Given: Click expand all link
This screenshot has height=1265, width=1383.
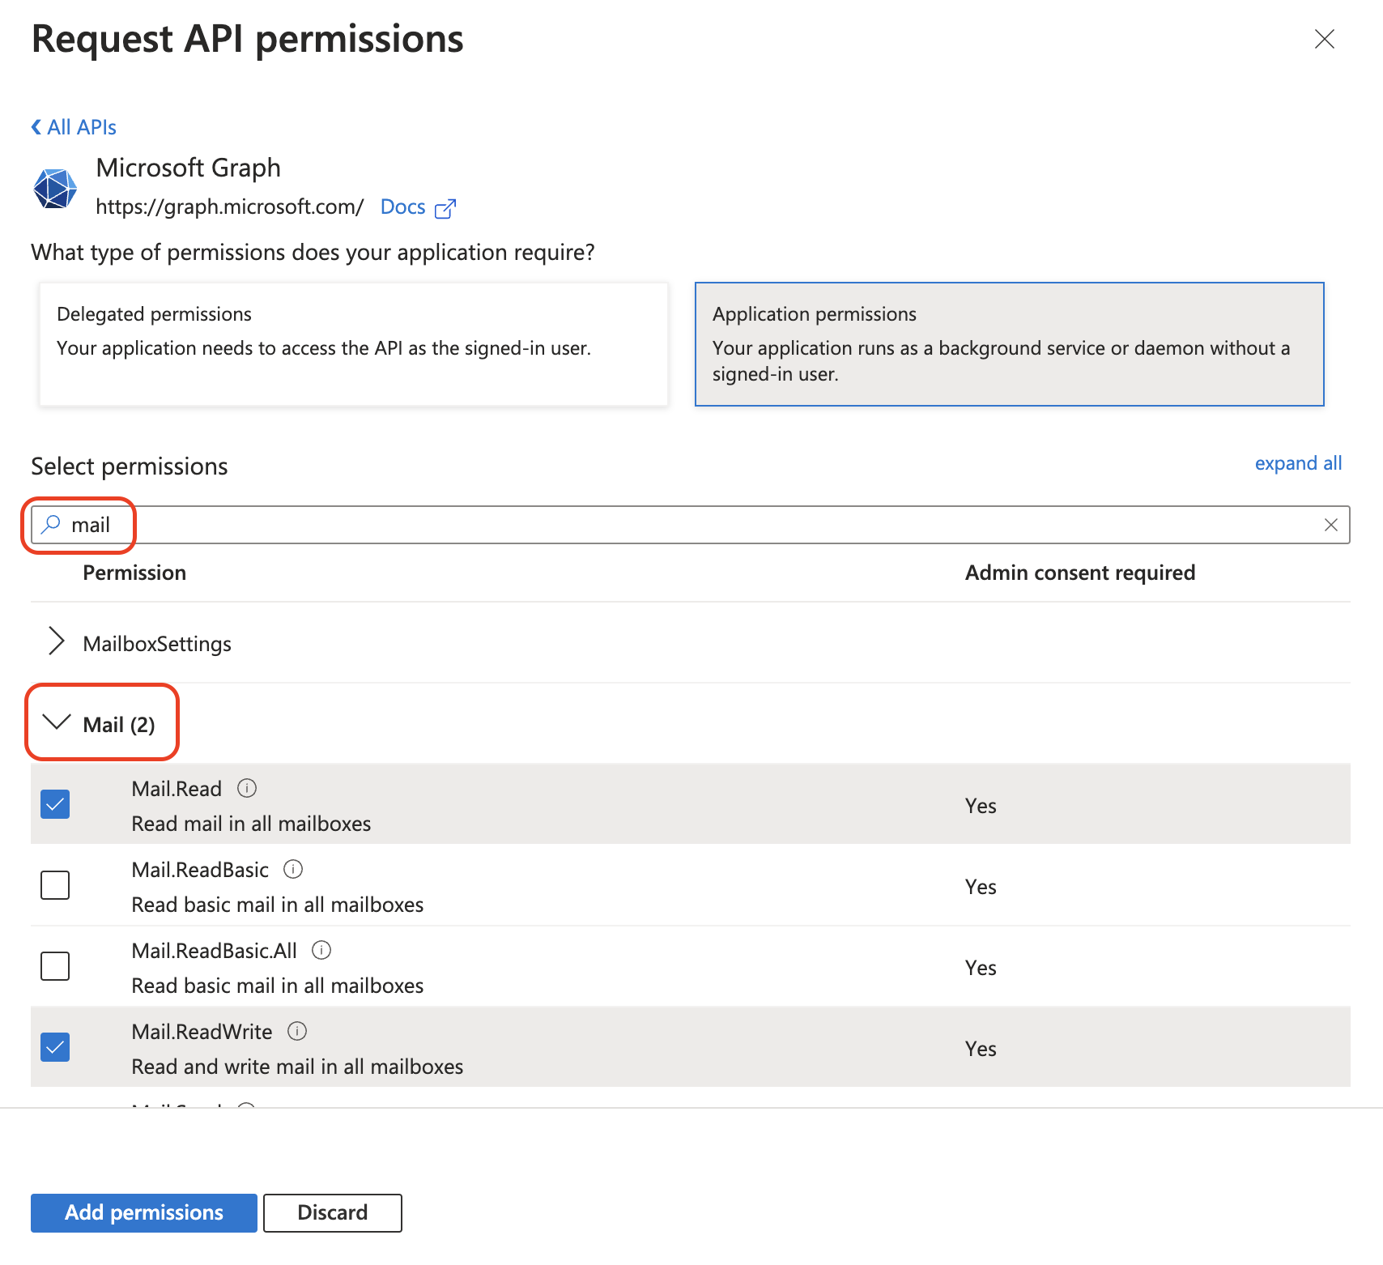Looking at the screenshot, I should (x=1298, y=463).
